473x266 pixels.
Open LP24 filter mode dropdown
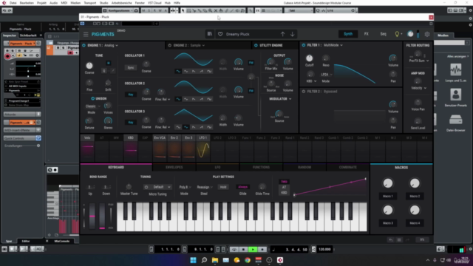(327, 75)
